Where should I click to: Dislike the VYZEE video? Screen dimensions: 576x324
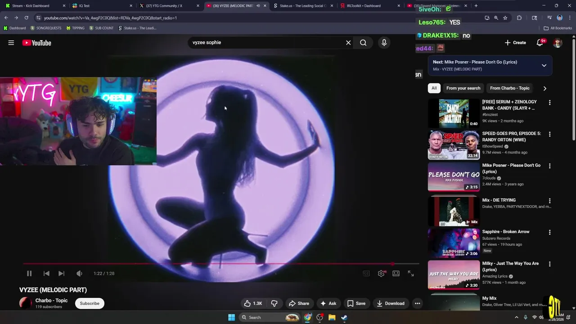tap(274, 303)
